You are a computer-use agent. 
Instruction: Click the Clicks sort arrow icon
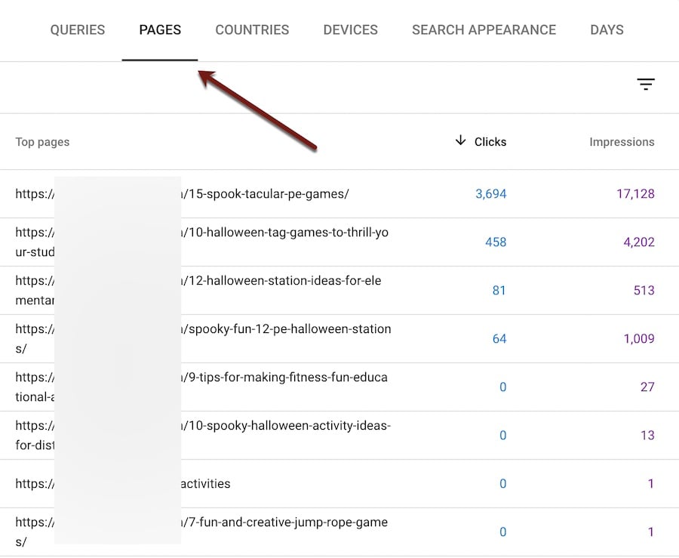(460, 141)
